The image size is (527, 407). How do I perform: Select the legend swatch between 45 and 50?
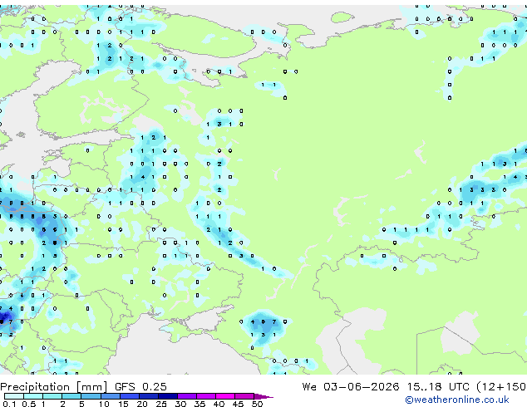tap(244, 396)
